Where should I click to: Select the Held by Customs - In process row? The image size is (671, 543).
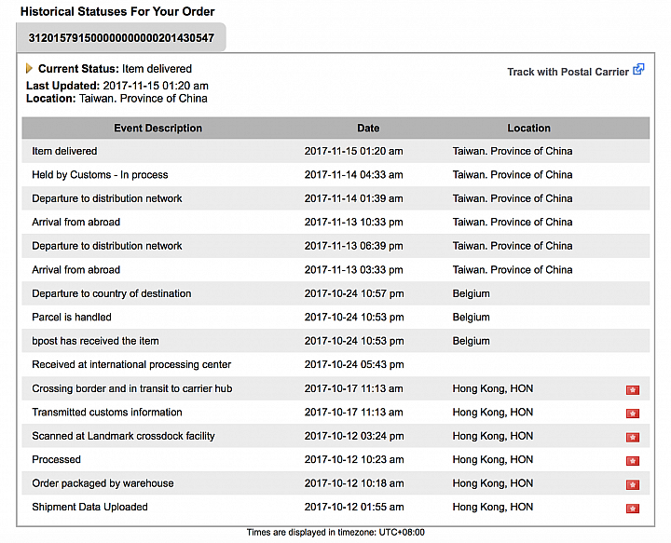click(x=335, y=174)
